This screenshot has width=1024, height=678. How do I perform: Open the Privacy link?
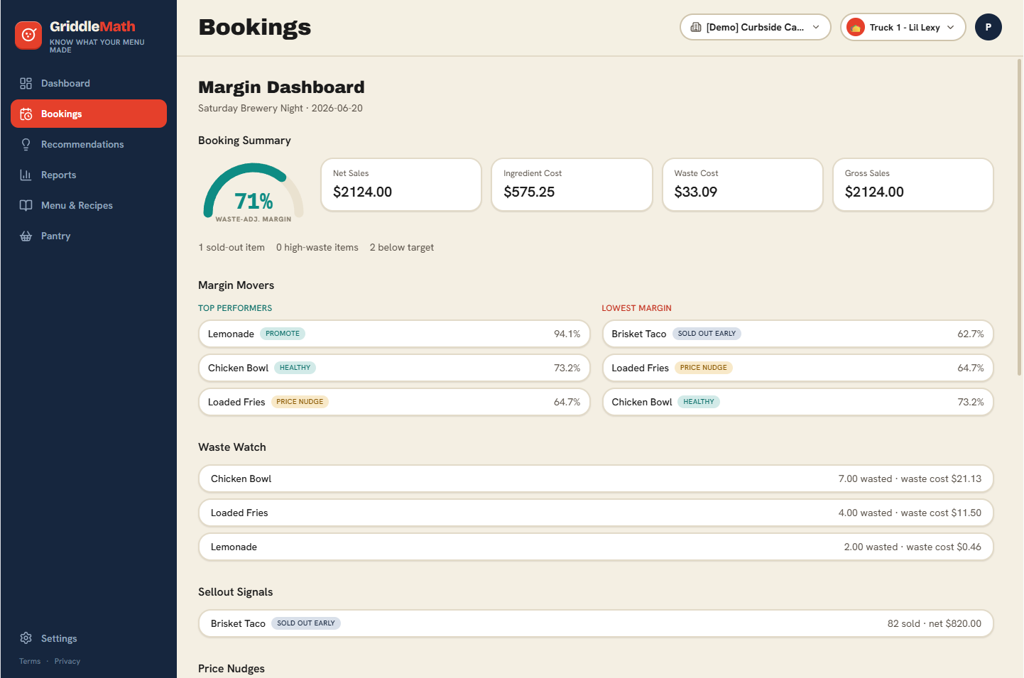[x=67, y=661]
